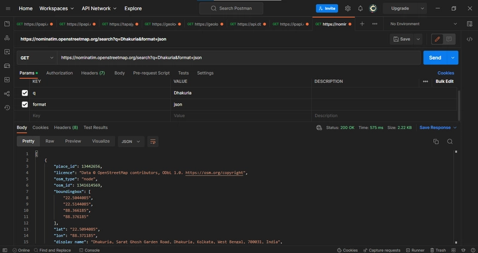Open the user avatar icon
Screen dimensions: 478x253
373,8
